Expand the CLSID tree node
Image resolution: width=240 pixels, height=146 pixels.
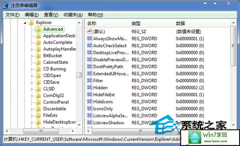32,89
